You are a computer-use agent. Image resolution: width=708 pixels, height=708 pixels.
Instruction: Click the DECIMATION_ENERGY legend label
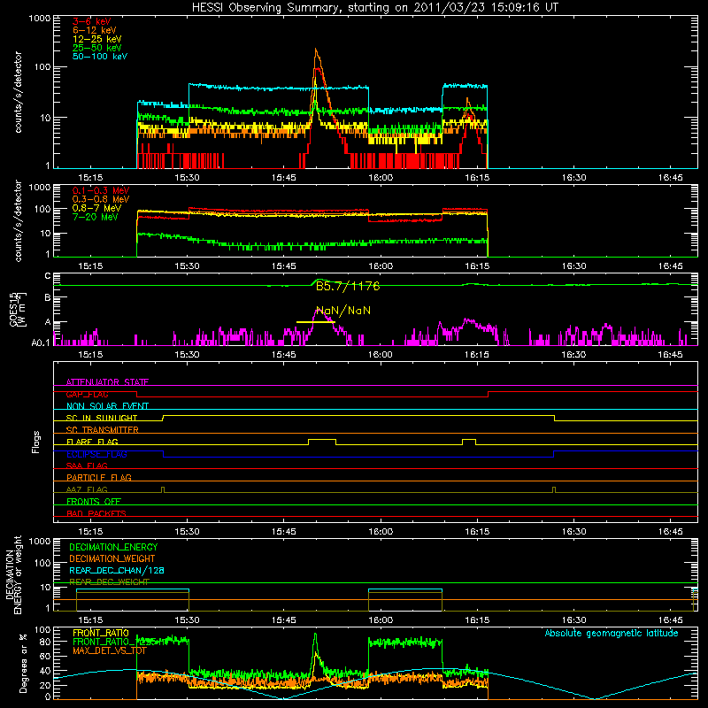click(x=113, y=547)
